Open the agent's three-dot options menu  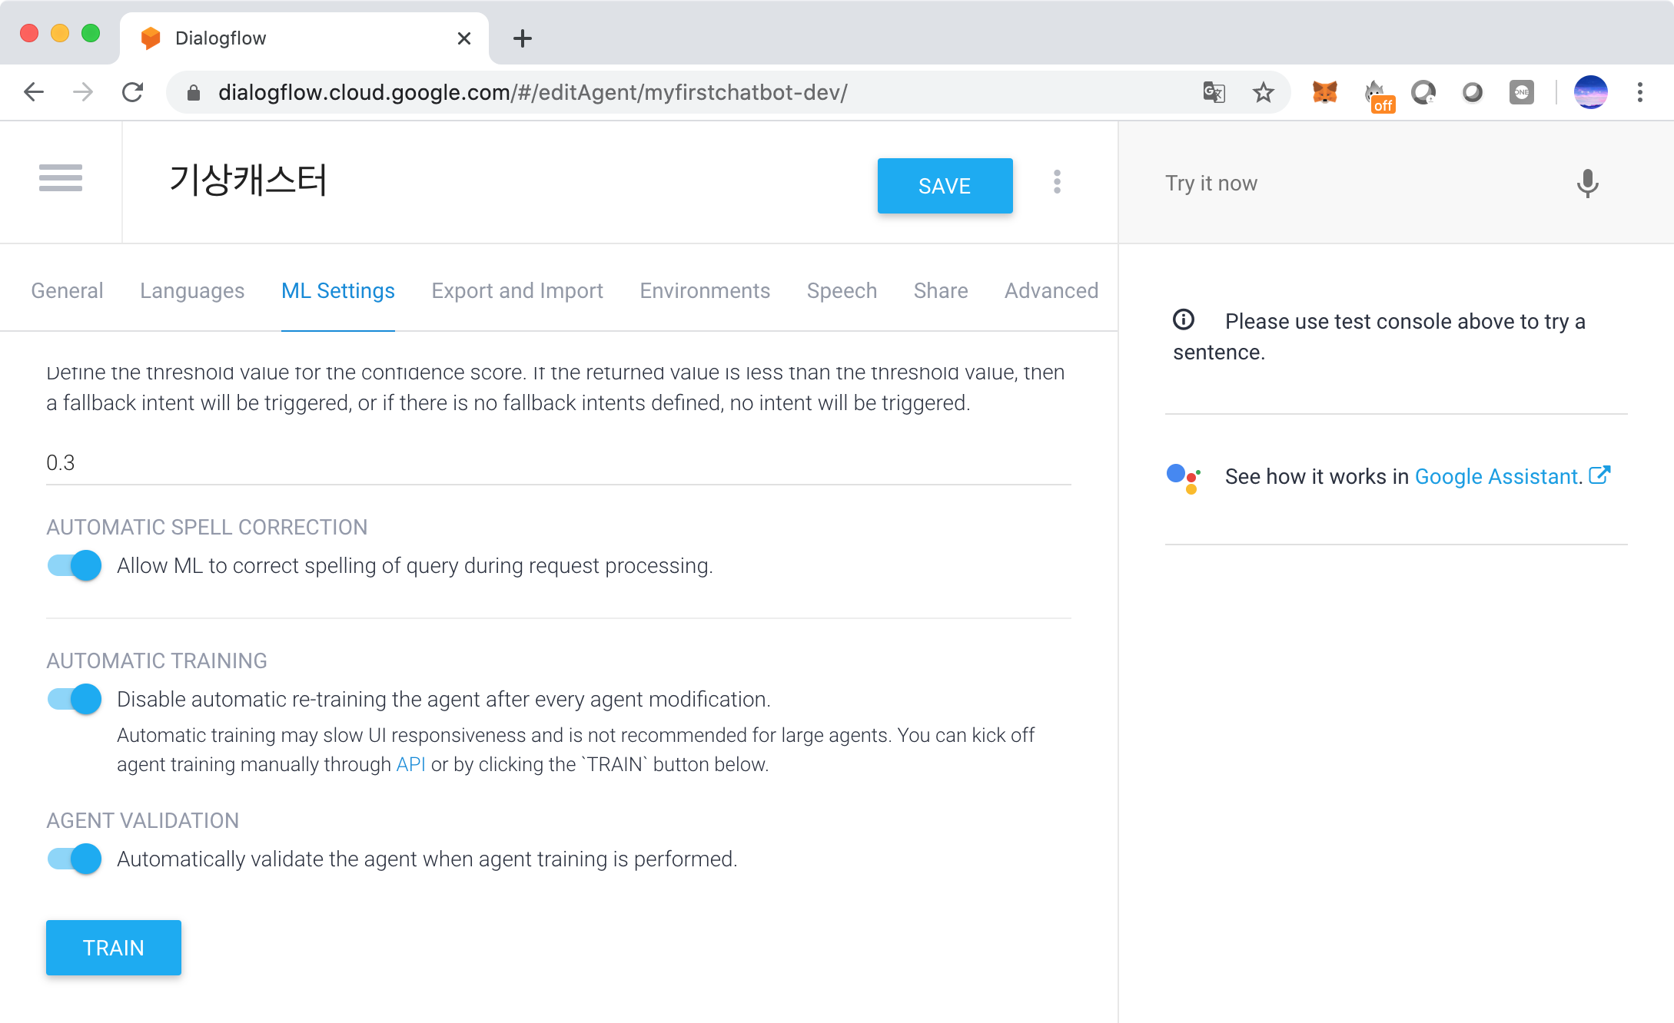pos(1057,182)
